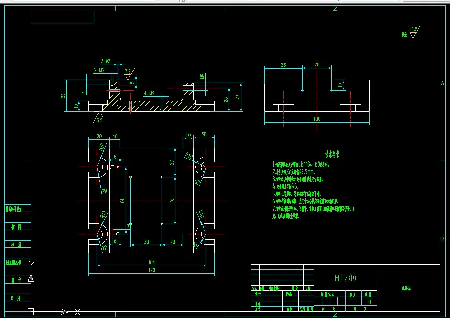This screenshot has width=450, height=318.
Task: Select the 2021 date in title block
Action: pyautogui.click(x=307, y=309)
